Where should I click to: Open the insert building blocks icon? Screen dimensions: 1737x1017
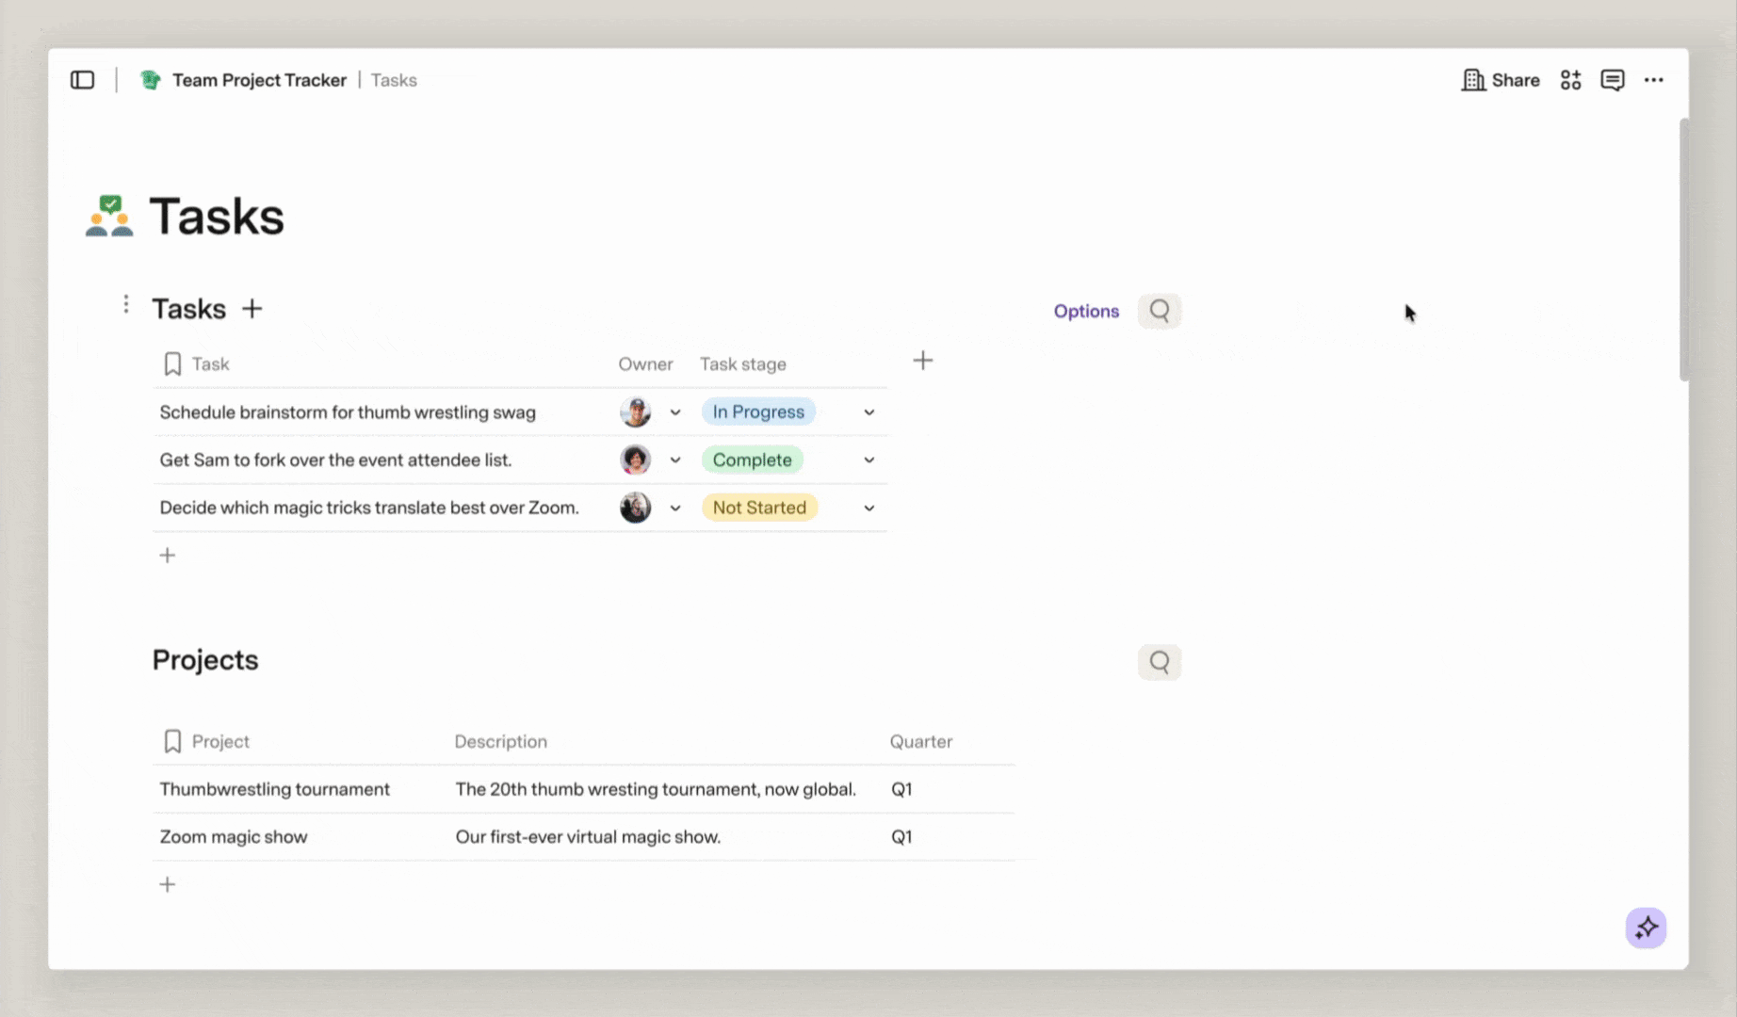pos(1570,80)
